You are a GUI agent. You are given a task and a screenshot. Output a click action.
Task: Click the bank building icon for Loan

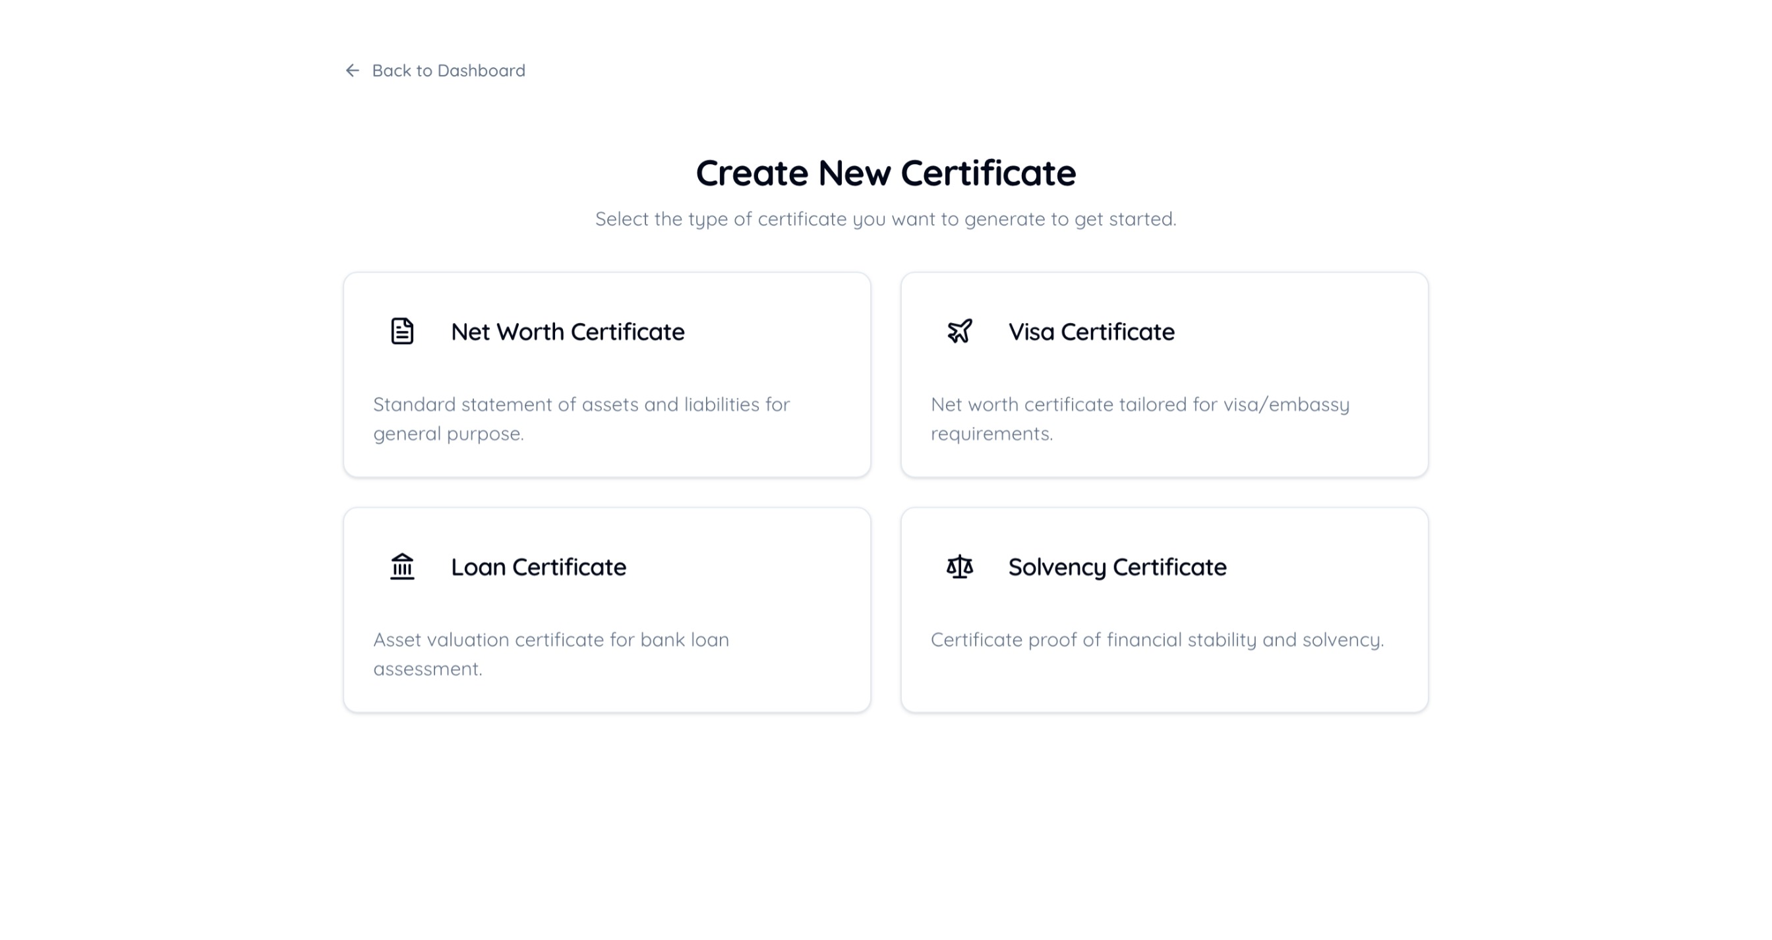[402, 567]
